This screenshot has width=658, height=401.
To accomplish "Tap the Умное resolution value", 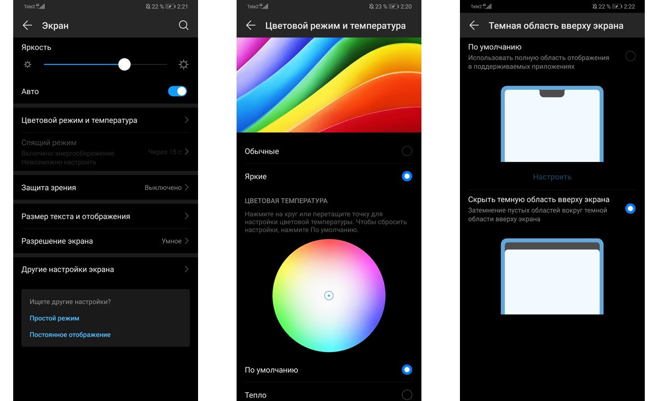I will 172,241.
